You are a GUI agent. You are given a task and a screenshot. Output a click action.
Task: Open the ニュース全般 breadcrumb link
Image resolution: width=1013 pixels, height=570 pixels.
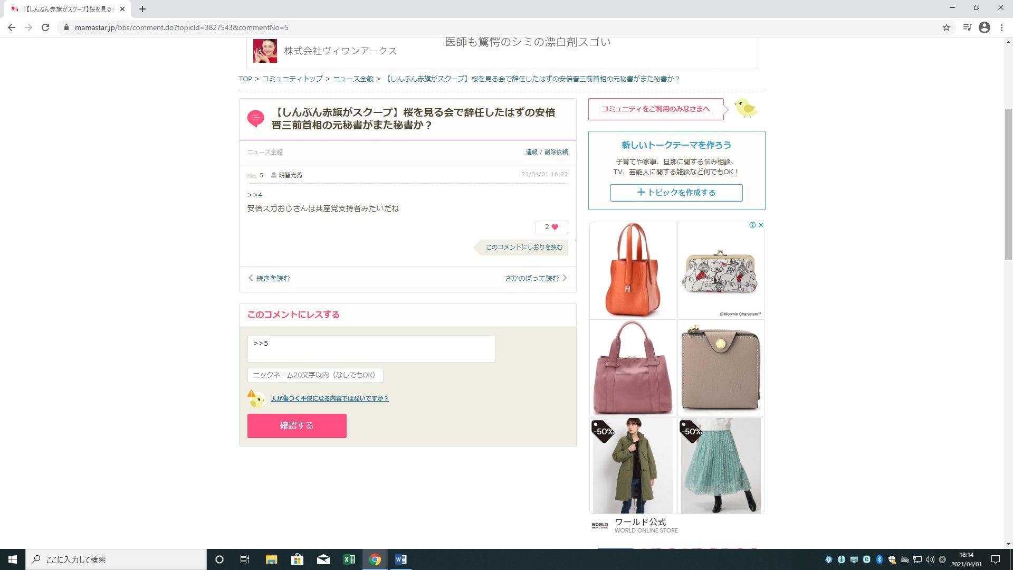coord(353,79)
